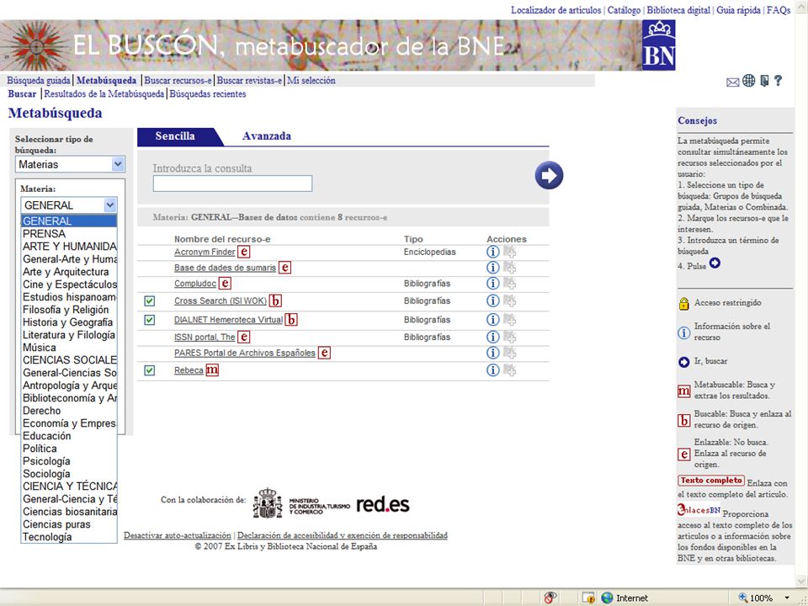808x606 pixels.
Task: Uncheck the Rebeca checkbox
Action: point(150,370)
